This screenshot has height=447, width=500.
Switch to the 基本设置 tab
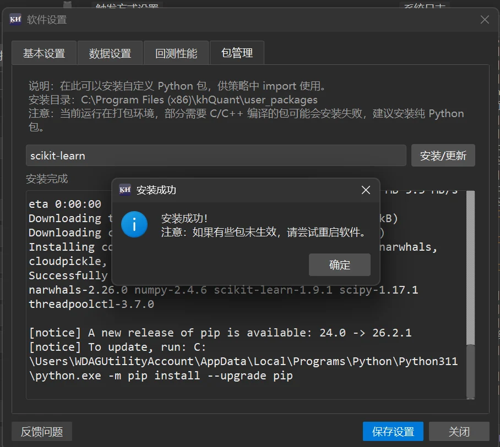point(44,53)
